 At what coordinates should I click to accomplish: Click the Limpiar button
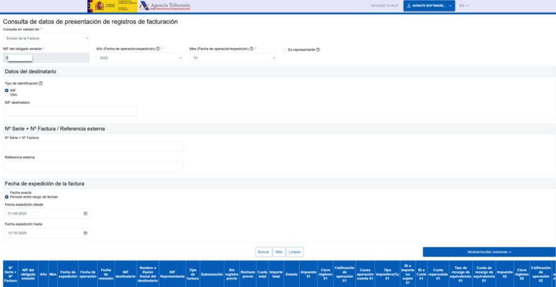295,252
